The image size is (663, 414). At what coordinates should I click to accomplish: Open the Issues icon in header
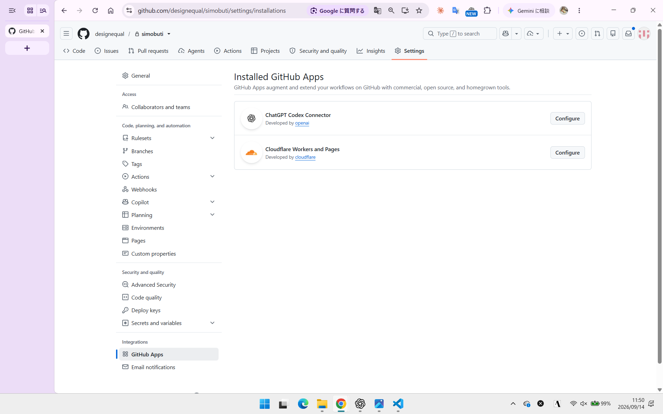[x=582, y=33]
